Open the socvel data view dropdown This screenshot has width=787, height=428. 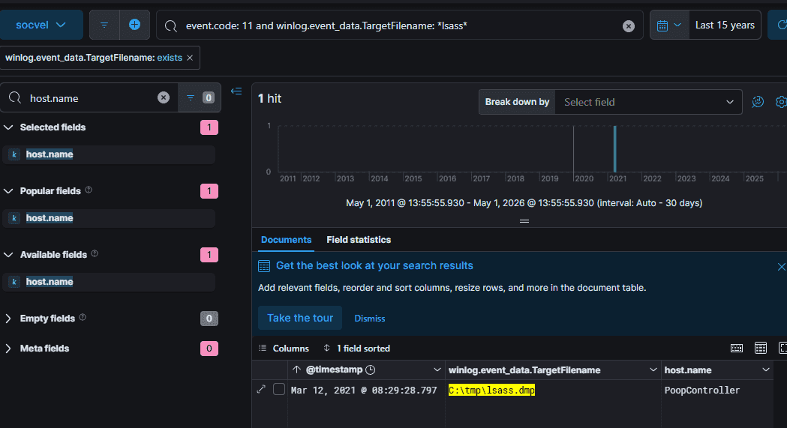click(41, 25)
